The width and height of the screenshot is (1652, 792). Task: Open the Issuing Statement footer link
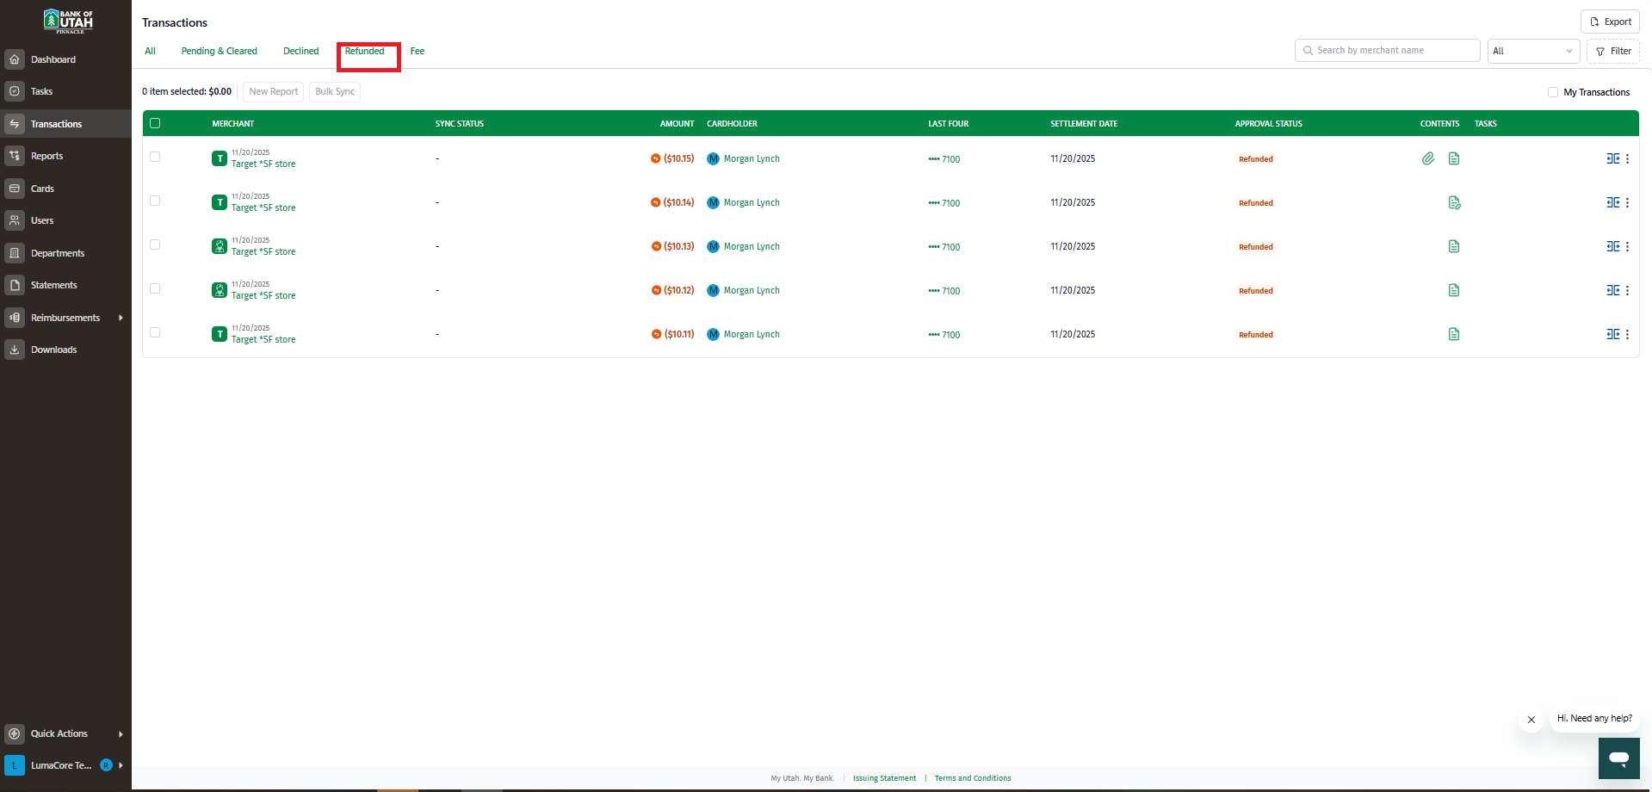[884, 778]
